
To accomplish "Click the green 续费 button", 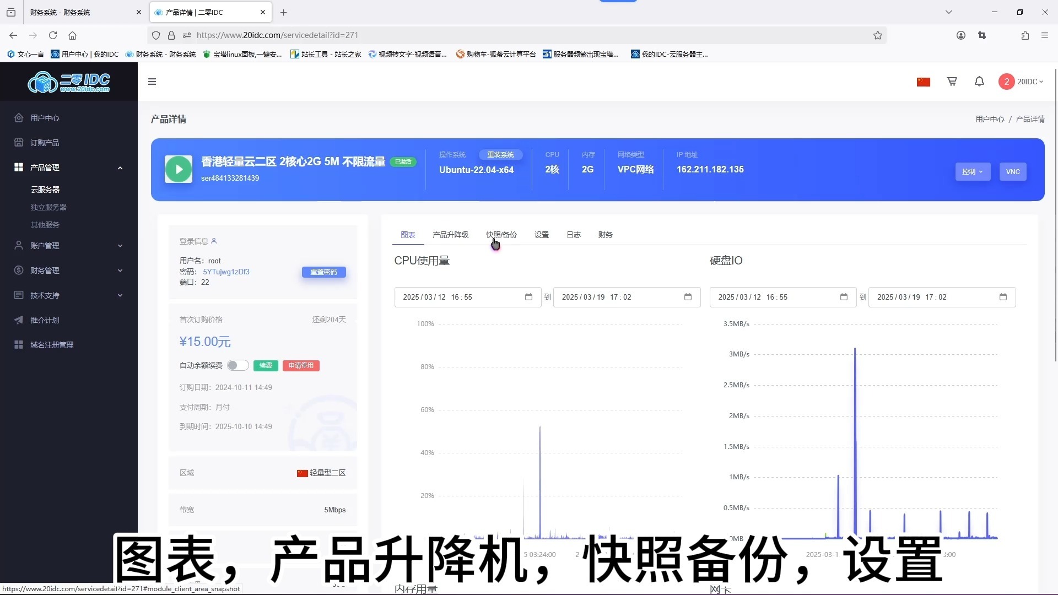I will (266, 365).
